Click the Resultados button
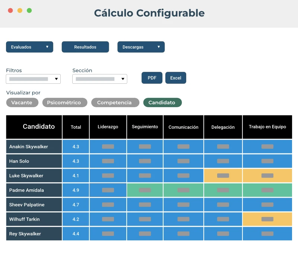 point(85,47)
